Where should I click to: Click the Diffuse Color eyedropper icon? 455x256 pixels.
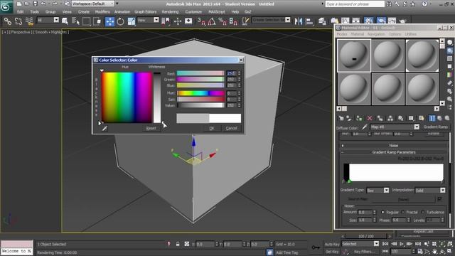(365, 127)
